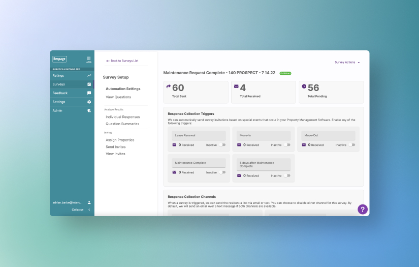
Task: Click the Surveys list icon in sidebar
Action: tap(89, 84)
